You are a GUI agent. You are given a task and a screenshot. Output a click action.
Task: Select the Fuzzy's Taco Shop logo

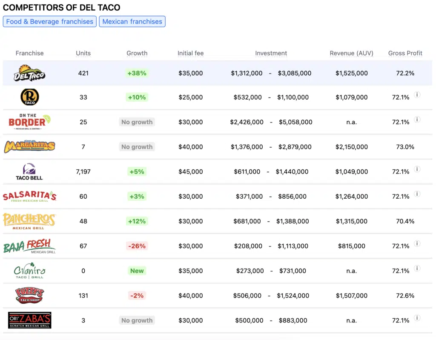tap(29, 295)
